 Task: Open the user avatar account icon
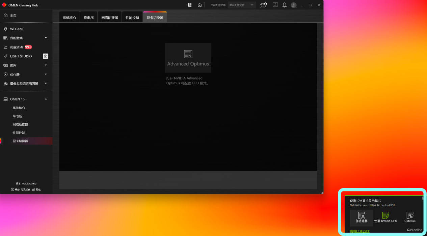(x=294, y=5)
